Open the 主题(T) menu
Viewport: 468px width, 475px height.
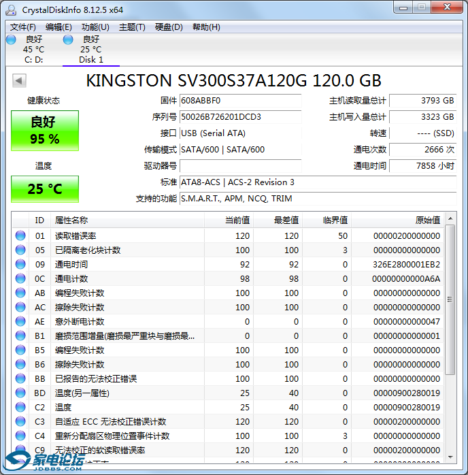click(132, 27)
